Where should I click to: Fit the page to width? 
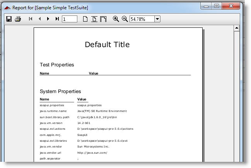tap(103, 19)
